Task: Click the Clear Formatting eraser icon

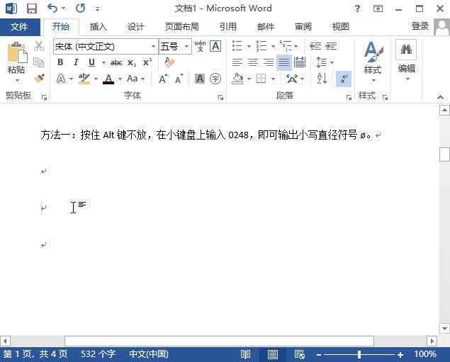Action: coord(169,62)
